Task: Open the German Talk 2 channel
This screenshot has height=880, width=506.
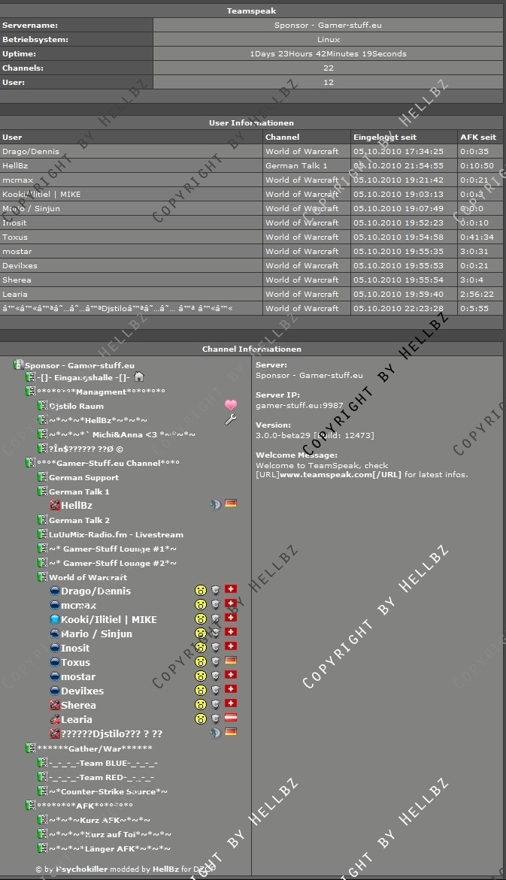Action: (79, 520)
